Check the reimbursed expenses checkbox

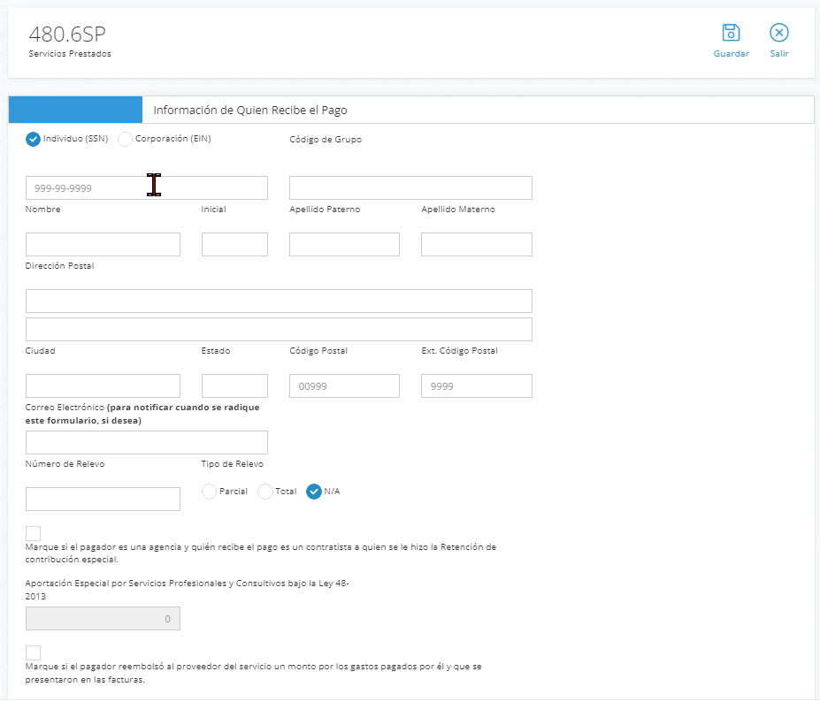33,652
